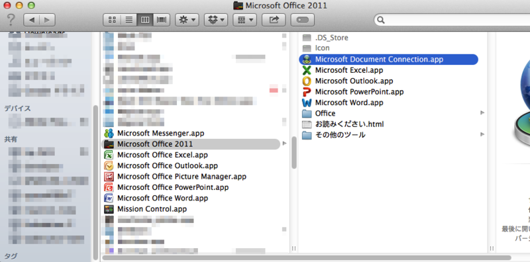This screenshot has height=262, width=530.
Task: Click the sidebar vertical scrollbar
Action: 95,183
